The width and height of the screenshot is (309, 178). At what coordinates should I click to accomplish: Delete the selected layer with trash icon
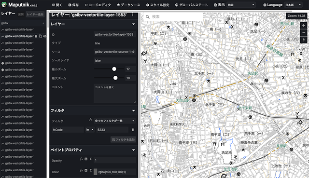[36, 36]
